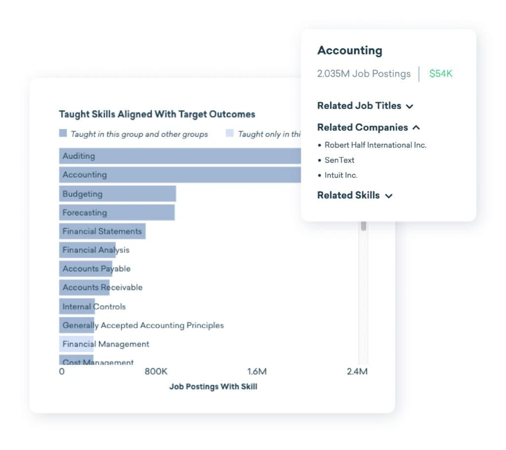The width and height of the screenshot is (506, 450).
Task: Expand the Related Skills section
Action: pyautogui.click(x=354, y=195)
